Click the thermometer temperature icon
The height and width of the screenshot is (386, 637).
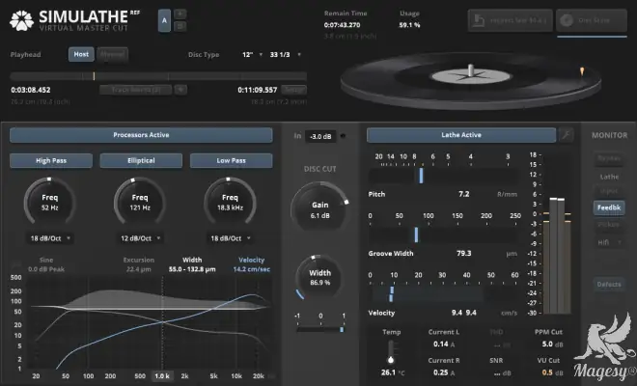391,352
